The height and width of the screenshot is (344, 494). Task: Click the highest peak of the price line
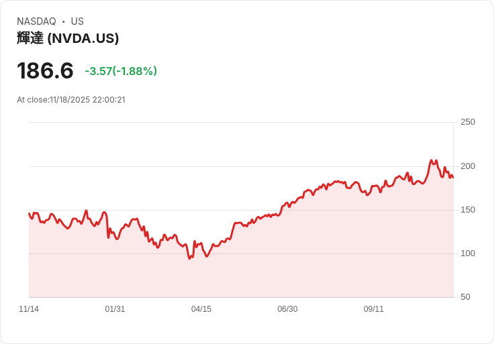pyautogui.click(x=431, y=160)
